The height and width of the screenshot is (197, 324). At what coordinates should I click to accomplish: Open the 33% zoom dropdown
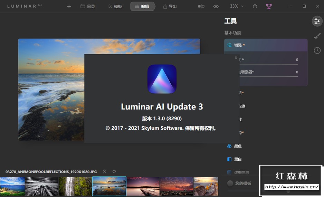(237, 6)
